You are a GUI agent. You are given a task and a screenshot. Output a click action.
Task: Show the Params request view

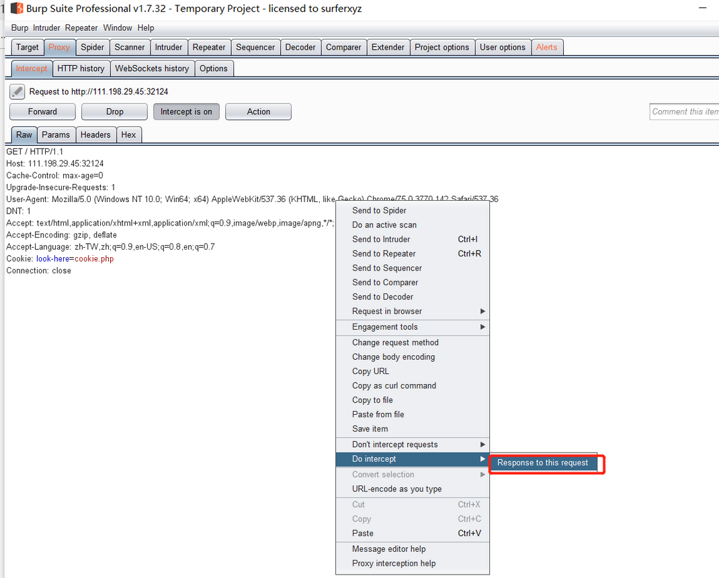[56, 135]
